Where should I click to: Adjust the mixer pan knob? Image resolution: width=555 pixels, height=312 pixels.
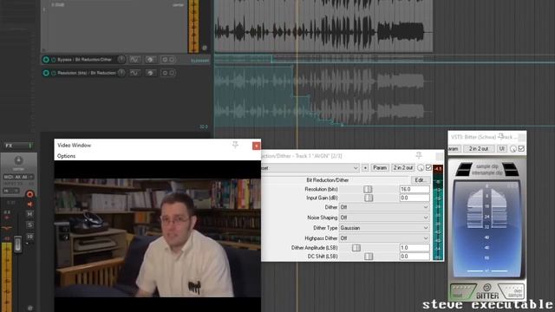coord(18,160)
